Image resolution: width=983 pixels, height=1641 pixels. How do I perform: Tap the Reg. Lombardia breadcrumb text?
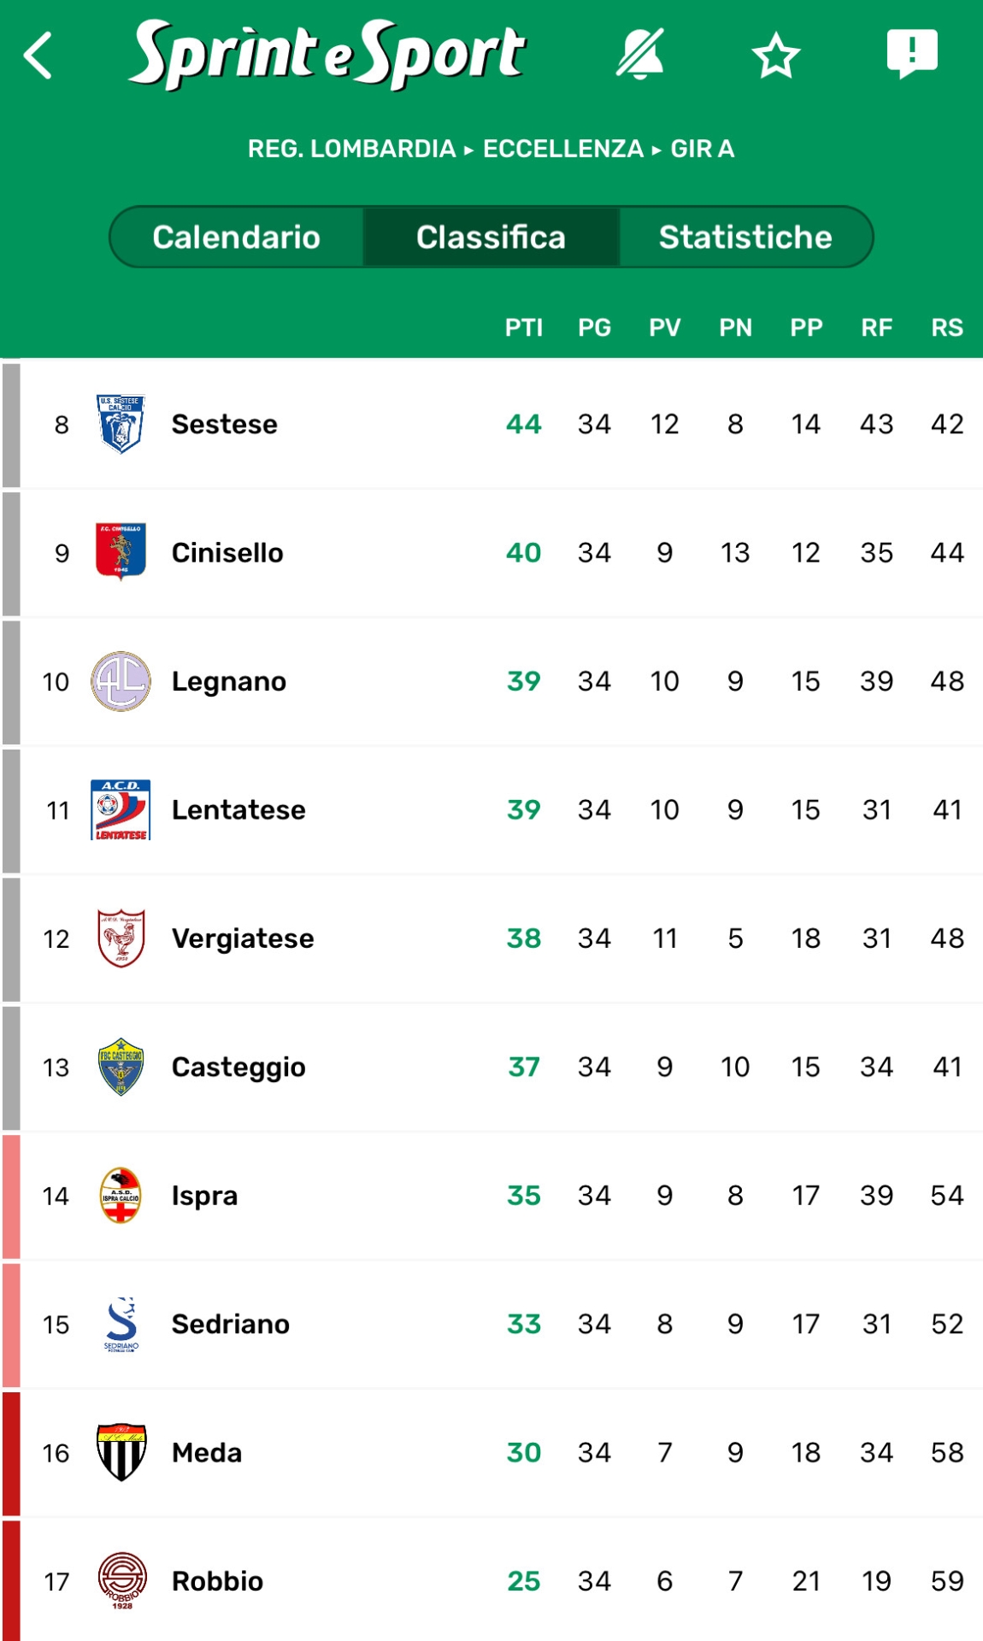point(351,149)
